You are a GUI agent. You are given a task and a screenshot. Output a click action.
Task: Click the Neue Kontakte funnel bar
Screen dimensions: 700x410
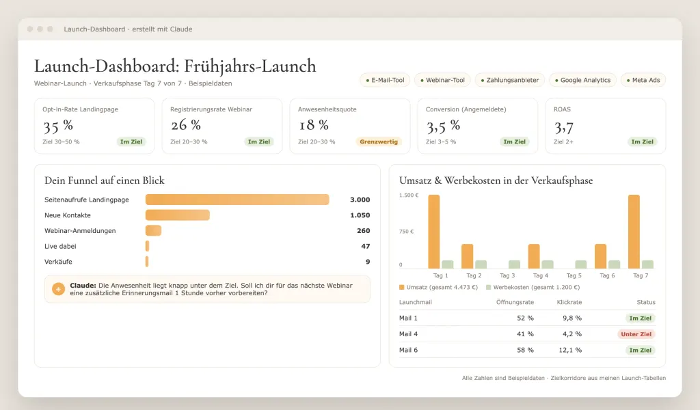click(x=177, y=215)
